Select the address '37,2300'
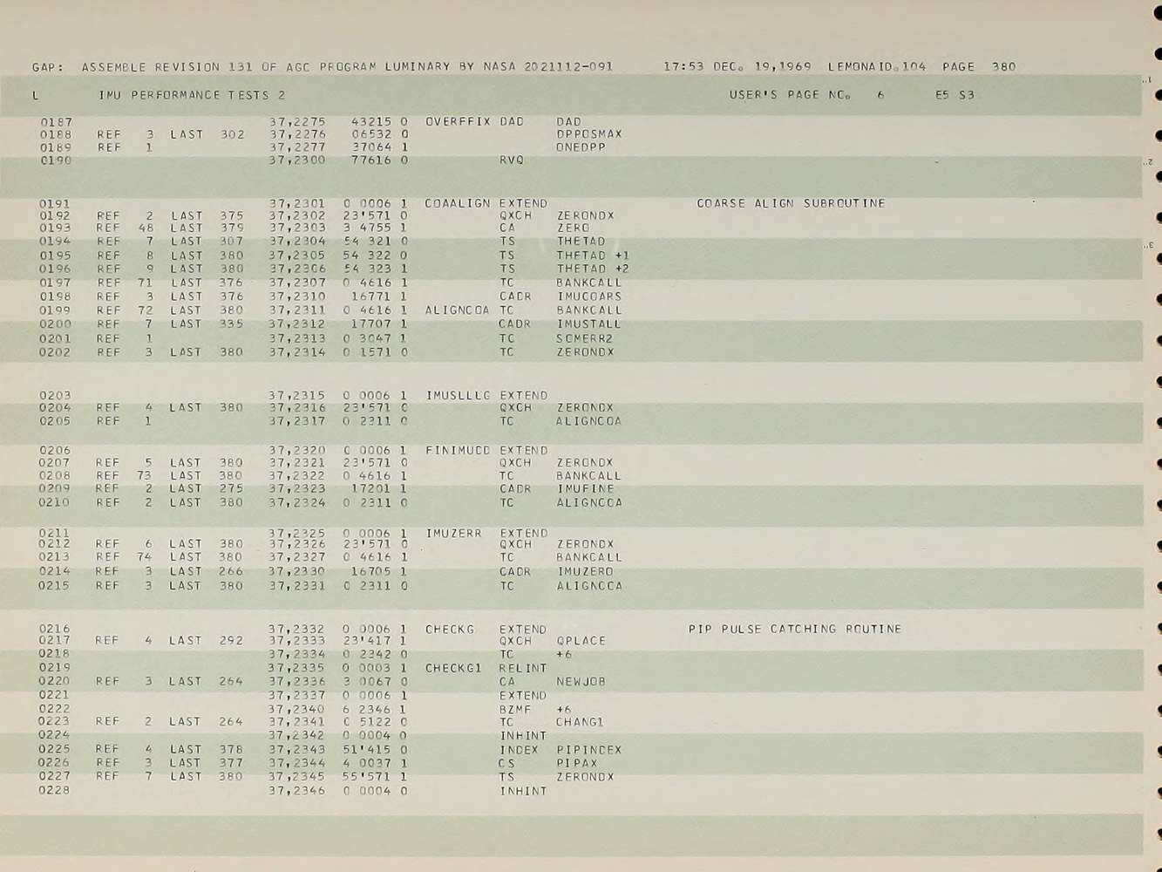Screen dimensions: 1162x872 pos(297,160)
